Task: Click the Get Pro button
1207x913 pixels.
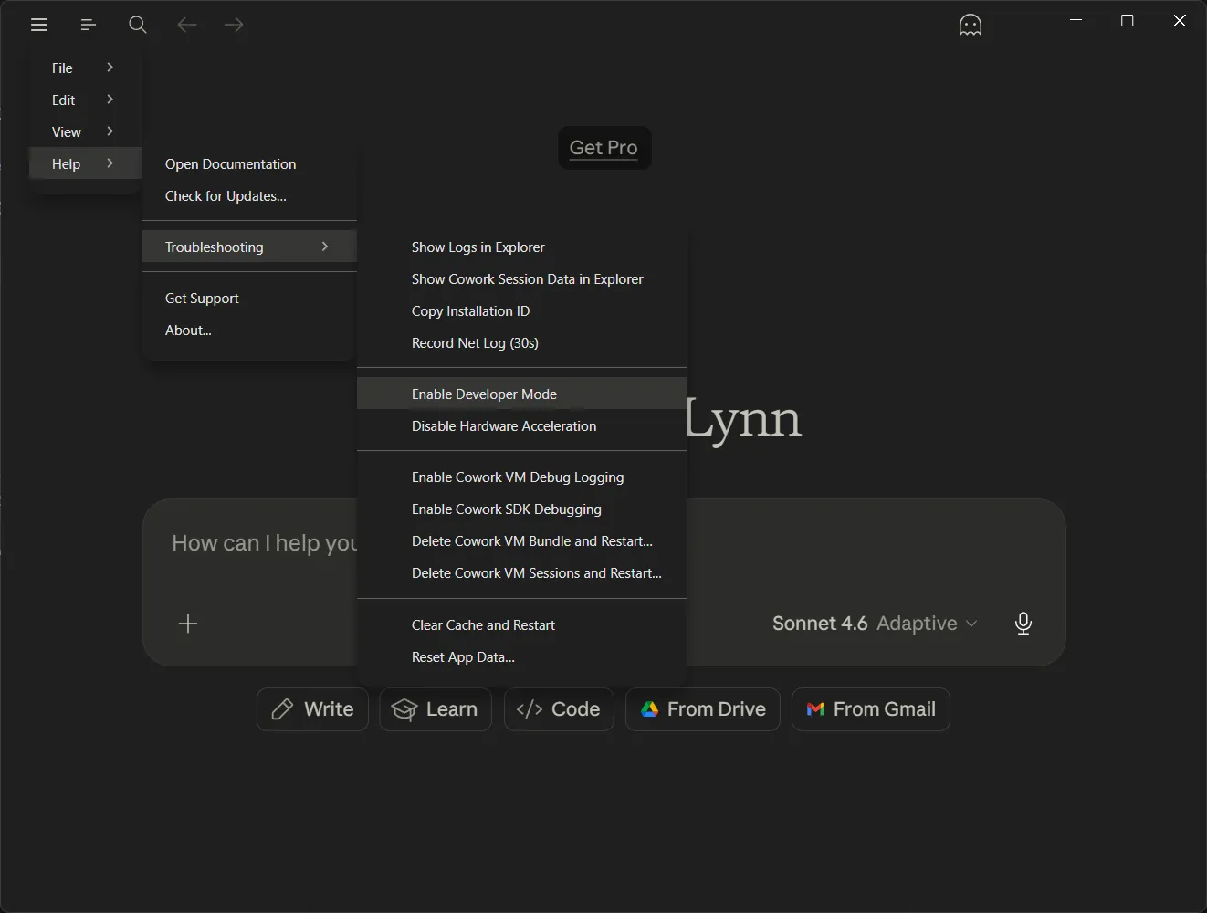Action: 604,148
